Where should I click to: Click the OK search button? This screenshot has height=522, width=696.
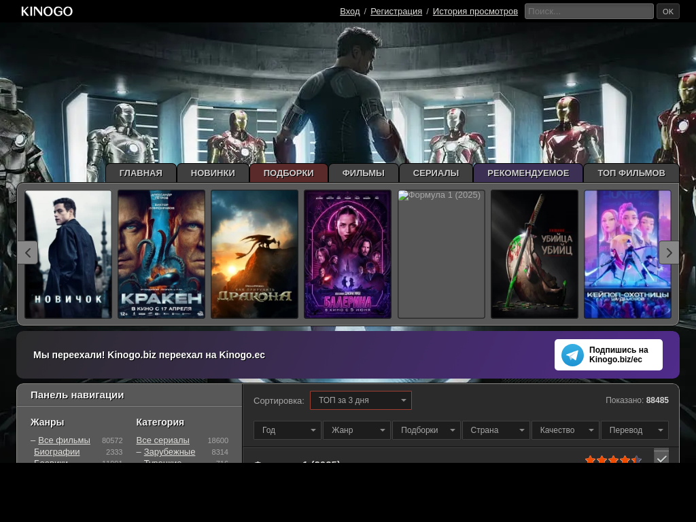click(x=668, y=12)
